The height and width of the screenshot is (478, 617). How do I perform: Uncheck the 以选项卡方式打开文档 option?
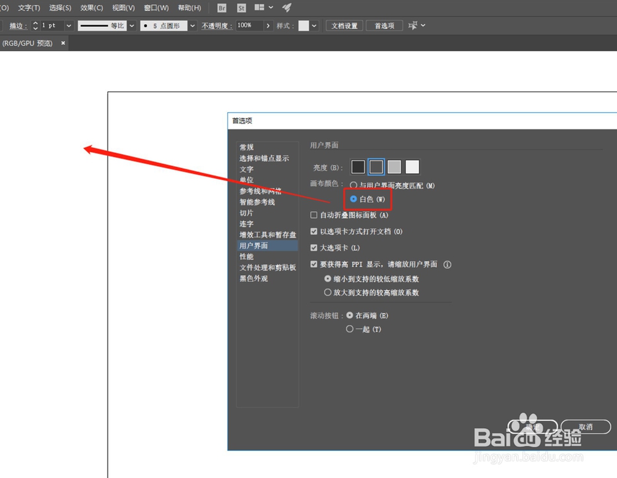(x=314, y=231)
